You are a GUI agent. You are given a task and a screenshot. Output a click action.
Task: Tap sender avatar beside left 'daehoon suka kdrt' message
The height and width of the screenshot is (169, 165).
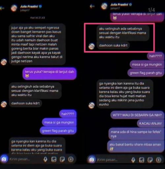(4, 104)
